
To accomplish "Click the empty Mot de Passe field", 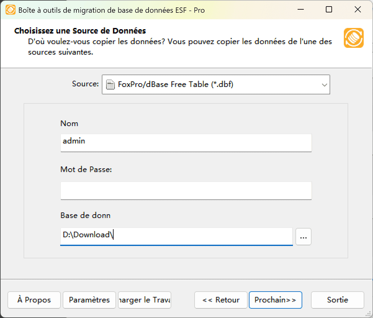I will pyautogui.click(x=186, y=191).
